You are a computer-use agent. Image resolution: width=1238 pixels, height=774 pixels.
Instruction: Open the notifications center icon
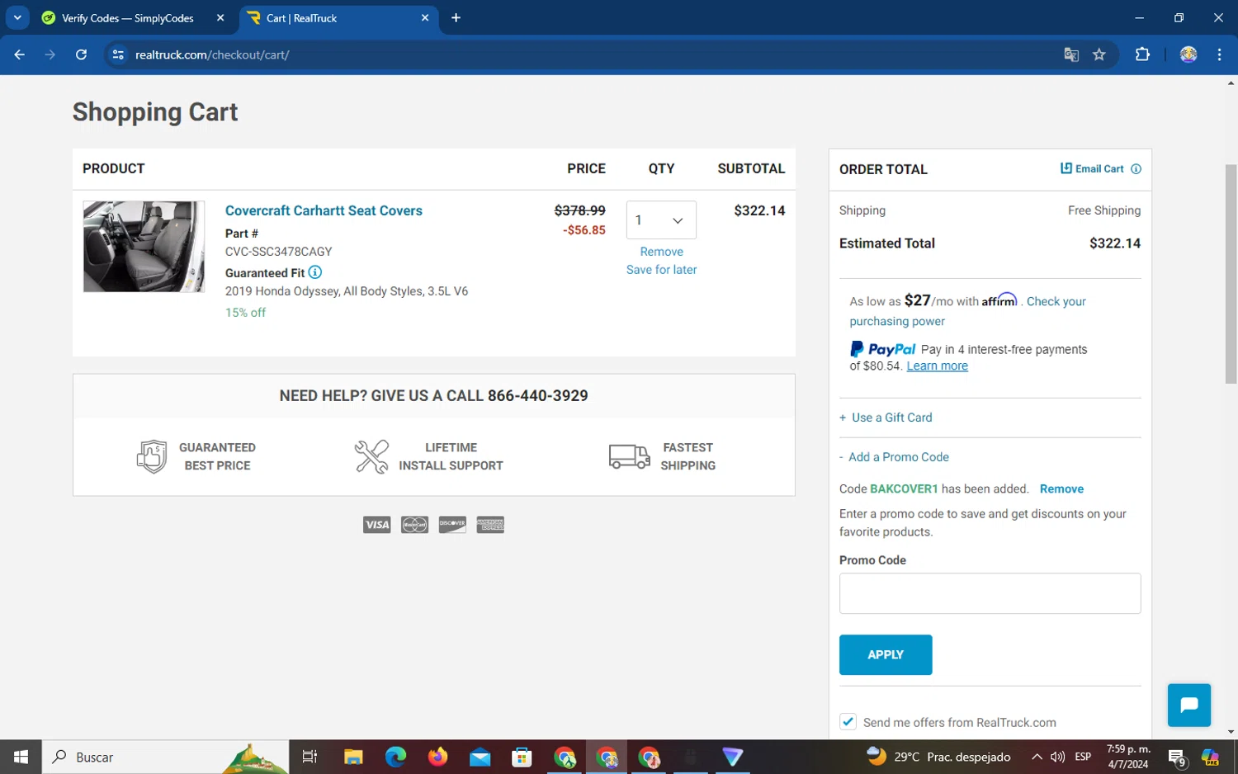pos(1178,757)
